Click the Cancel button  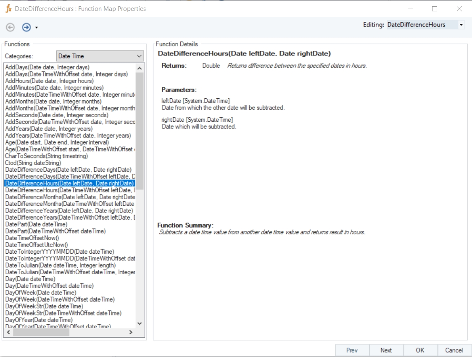click(454, 350)
